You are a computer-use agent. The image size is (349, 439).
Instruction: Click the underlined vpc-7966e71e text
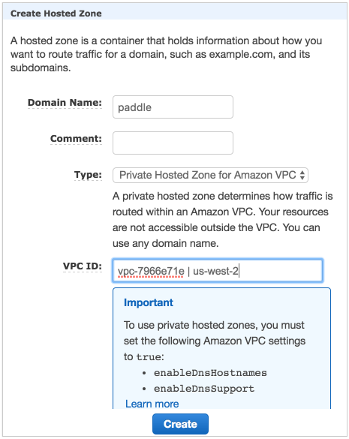[151, 272]
